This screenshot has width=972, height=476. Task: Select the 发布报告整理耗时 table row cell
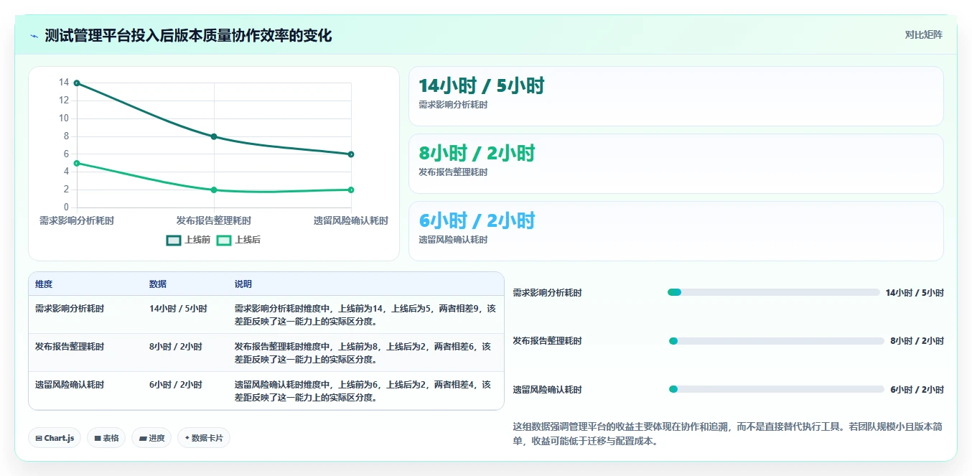point(70,347)
